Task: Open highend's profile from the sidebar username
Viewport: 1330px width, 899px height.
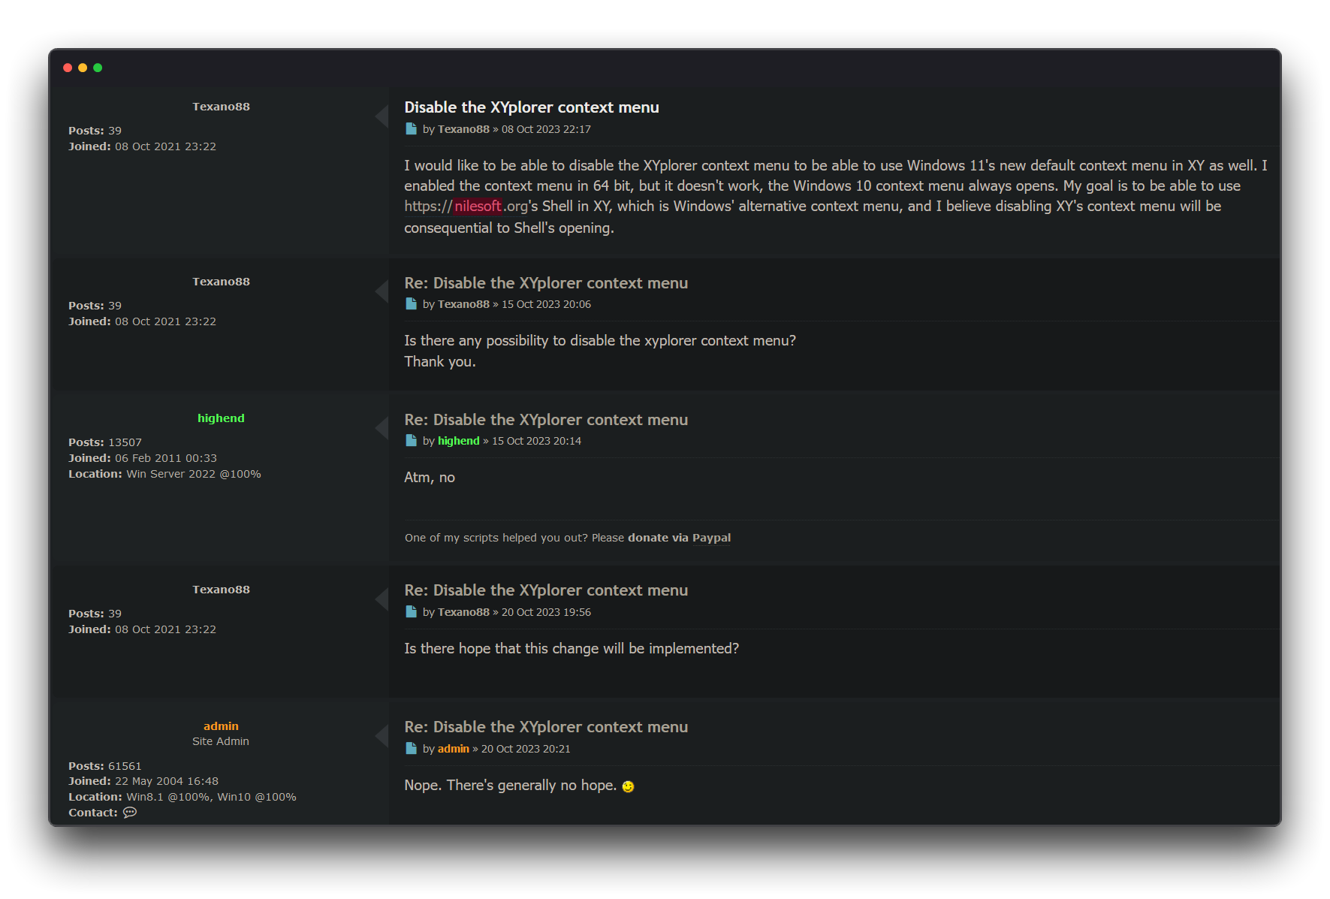Action: pos(221,418)
